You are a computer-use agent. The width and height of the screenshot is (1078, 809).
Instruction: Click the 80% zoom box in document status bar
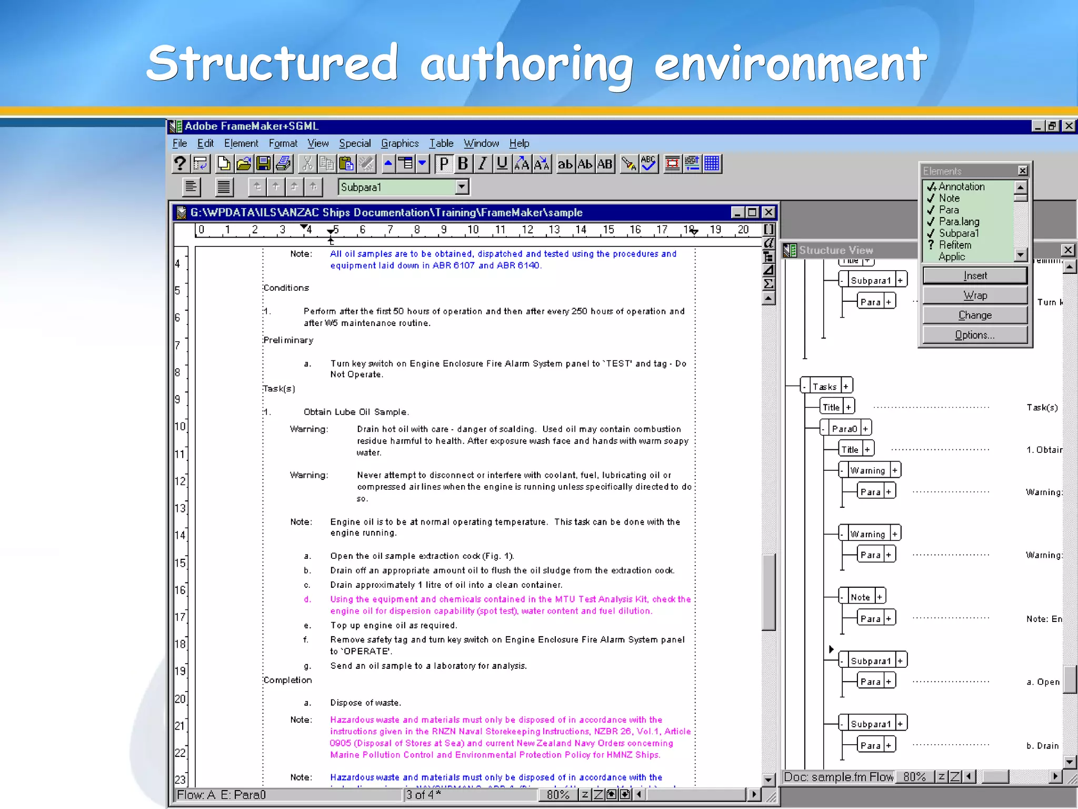558,794
